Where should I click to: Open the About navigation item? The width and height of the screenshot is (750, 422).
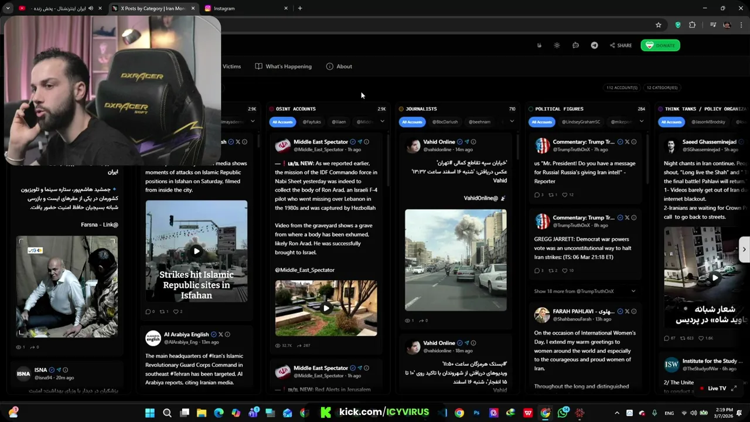339,67
